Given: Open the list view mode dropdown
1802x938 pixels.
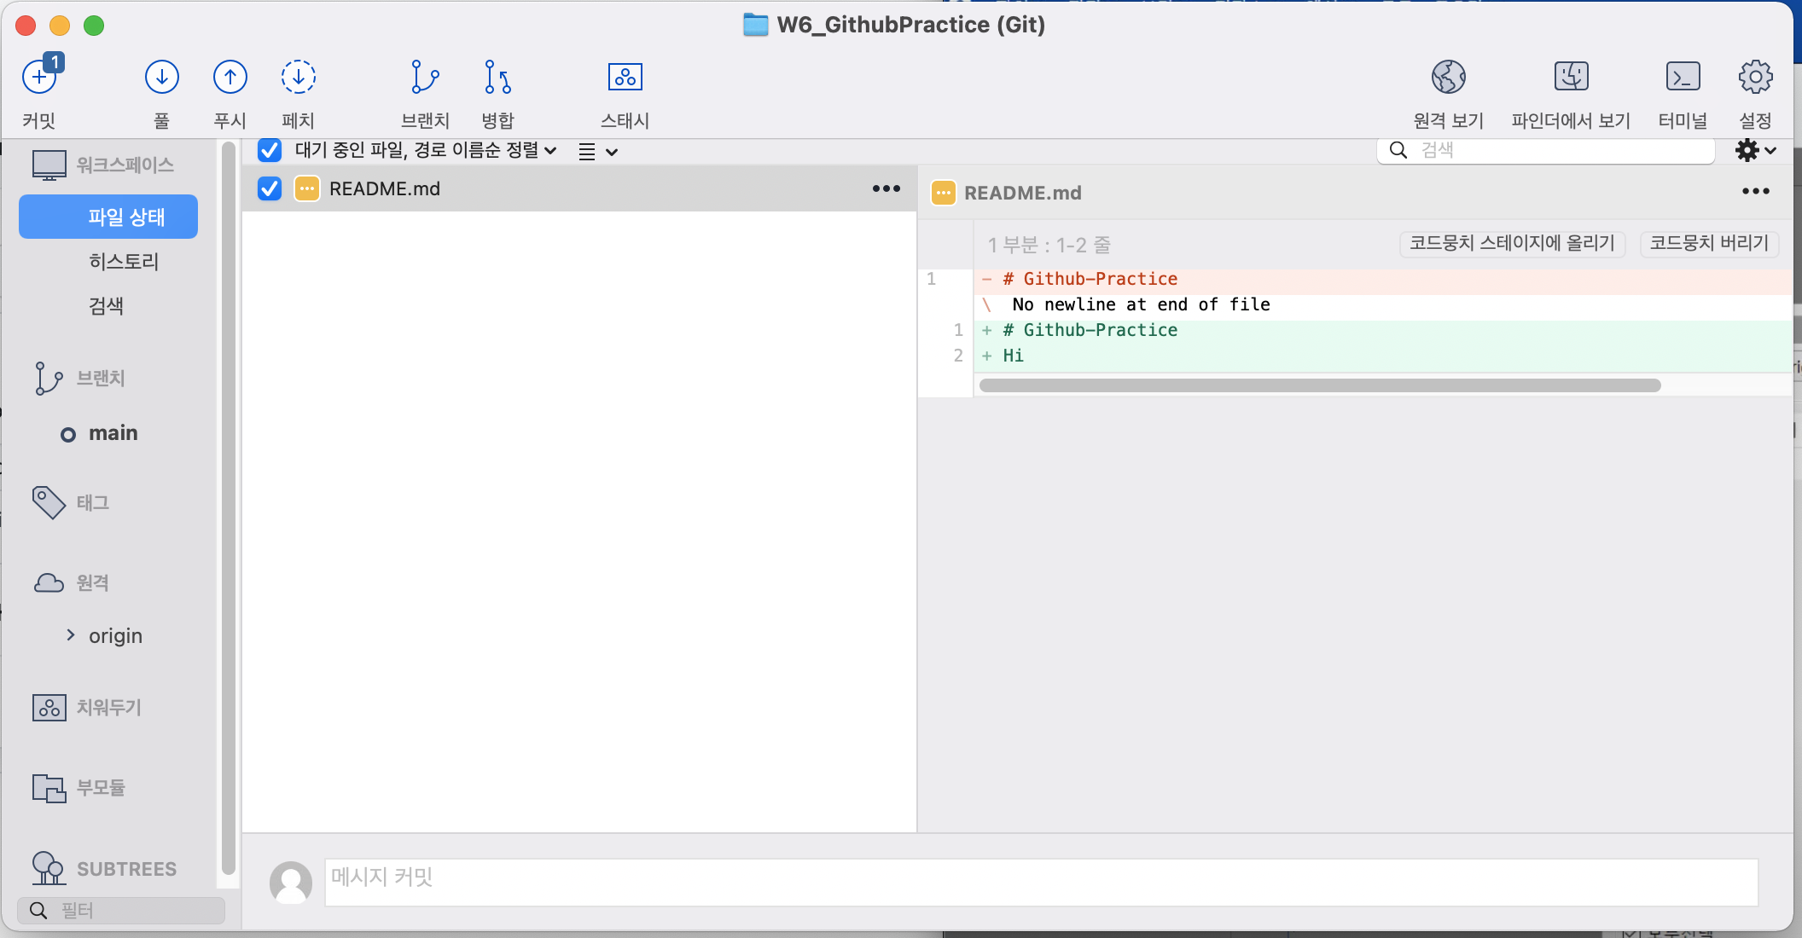Looking at the screenshot, I should (x=597, y=152).
